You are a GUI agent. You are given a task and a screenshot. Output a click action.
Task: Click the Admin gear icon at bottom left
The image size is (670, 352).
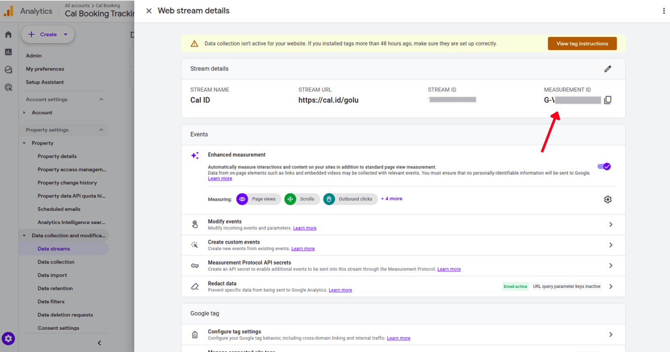(8, 338)
